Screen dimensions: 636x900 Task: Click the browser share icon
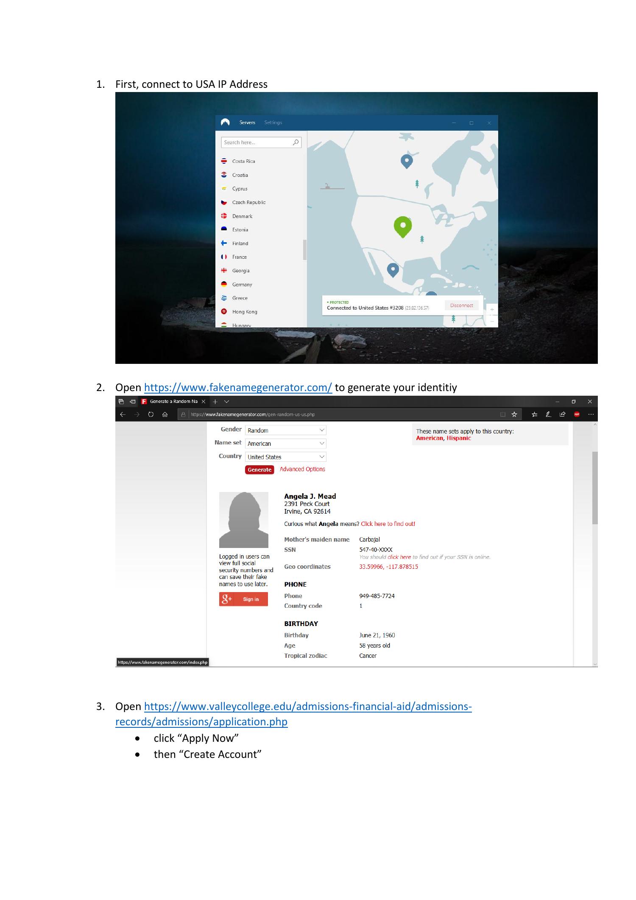tap(562, 414)
